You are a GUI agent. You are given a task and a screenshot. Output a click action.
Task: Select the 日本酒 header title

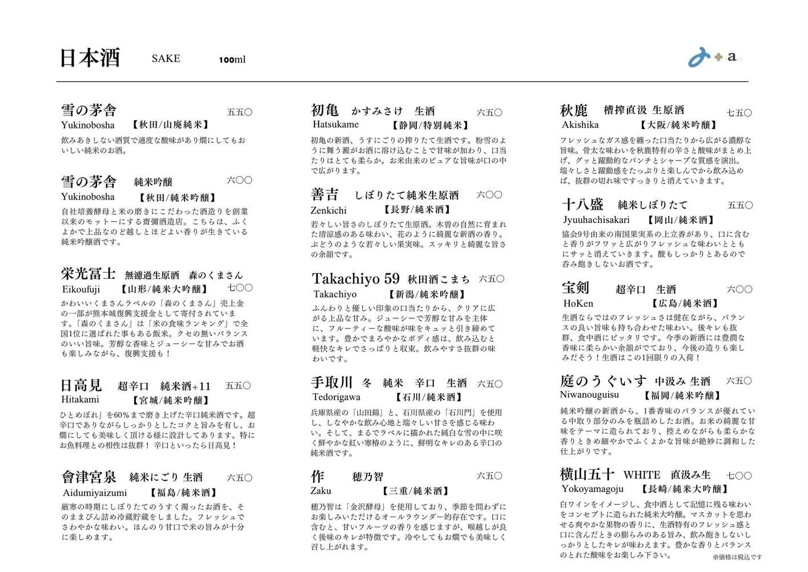pyautogui.click(x=89, y=57)
